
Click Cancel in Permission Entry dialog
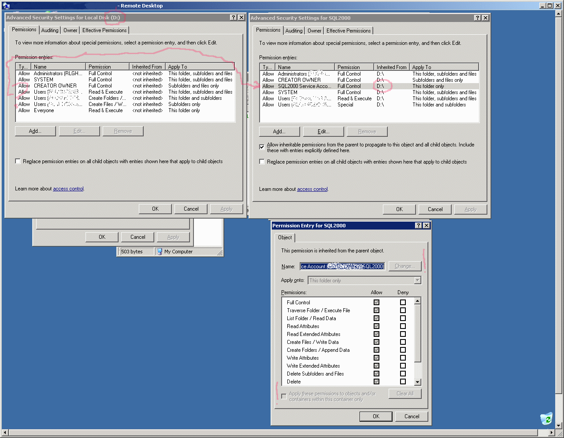pyautogui.click(x=412, y=416)
